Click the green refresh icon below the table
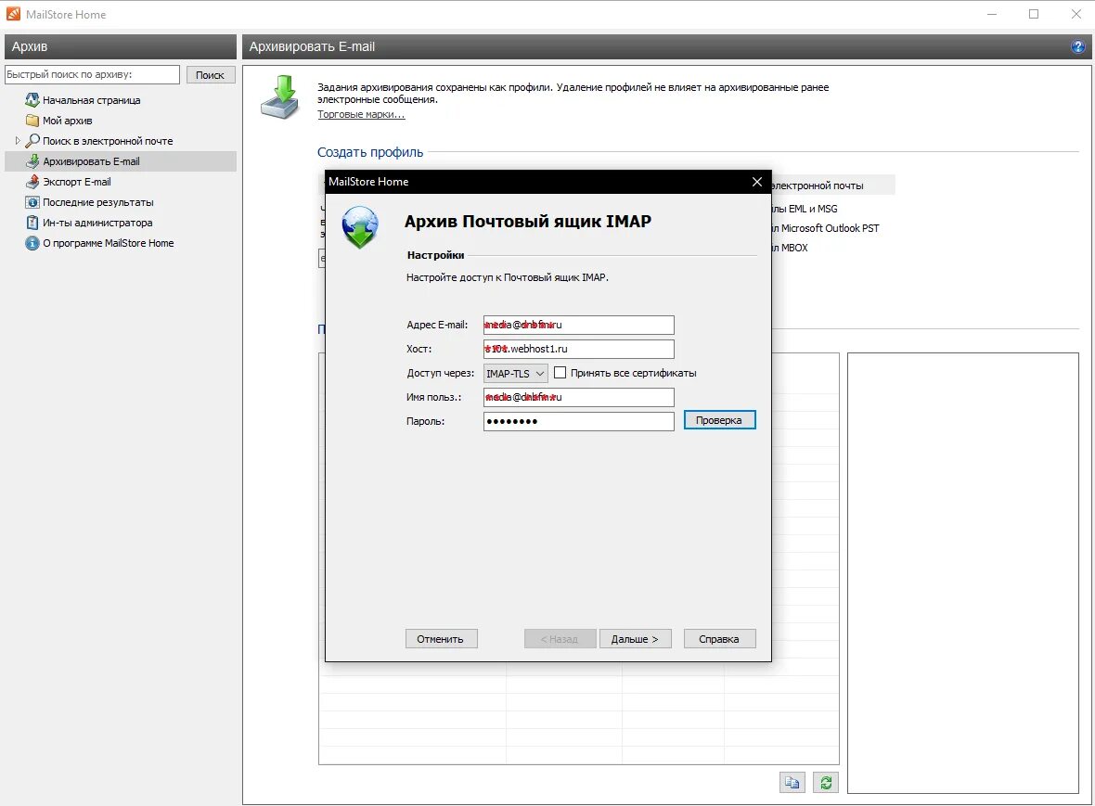 pos(826,782)
